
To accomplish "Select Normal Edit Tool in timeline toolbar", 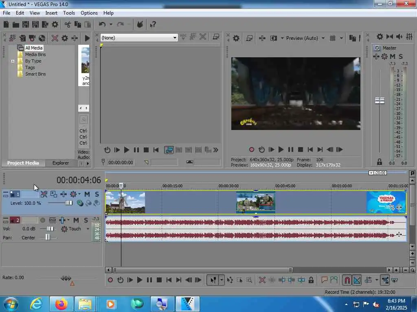I will (x=213, y=280).
